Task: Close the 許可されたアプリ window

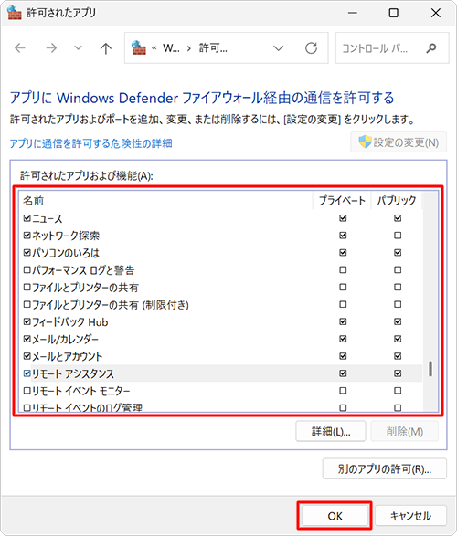Action: 435,13
